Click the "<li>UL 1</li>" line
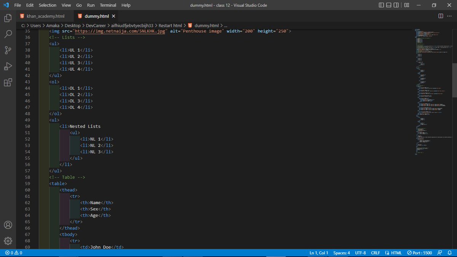Screen dimensions: 457x257 tap(76, 50)
